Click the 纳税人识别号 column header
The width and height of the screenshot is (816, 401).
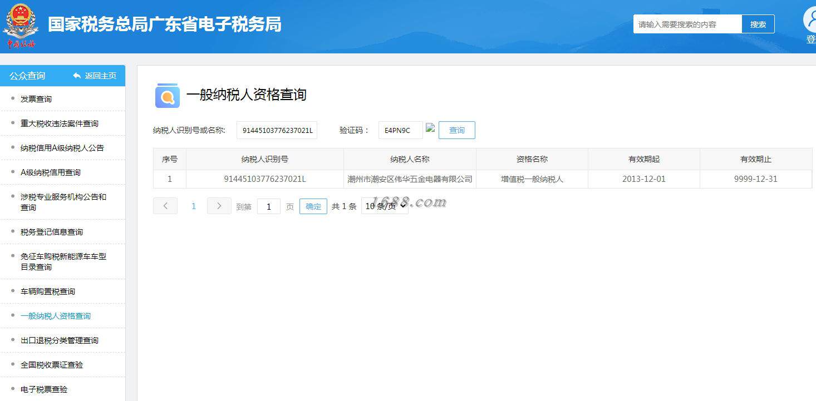pyautogui.click(x=265, y=159)
